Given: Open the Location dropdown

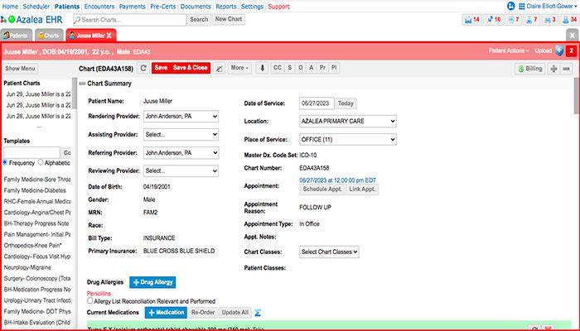Looking at the screenshot, I should 348,121.
